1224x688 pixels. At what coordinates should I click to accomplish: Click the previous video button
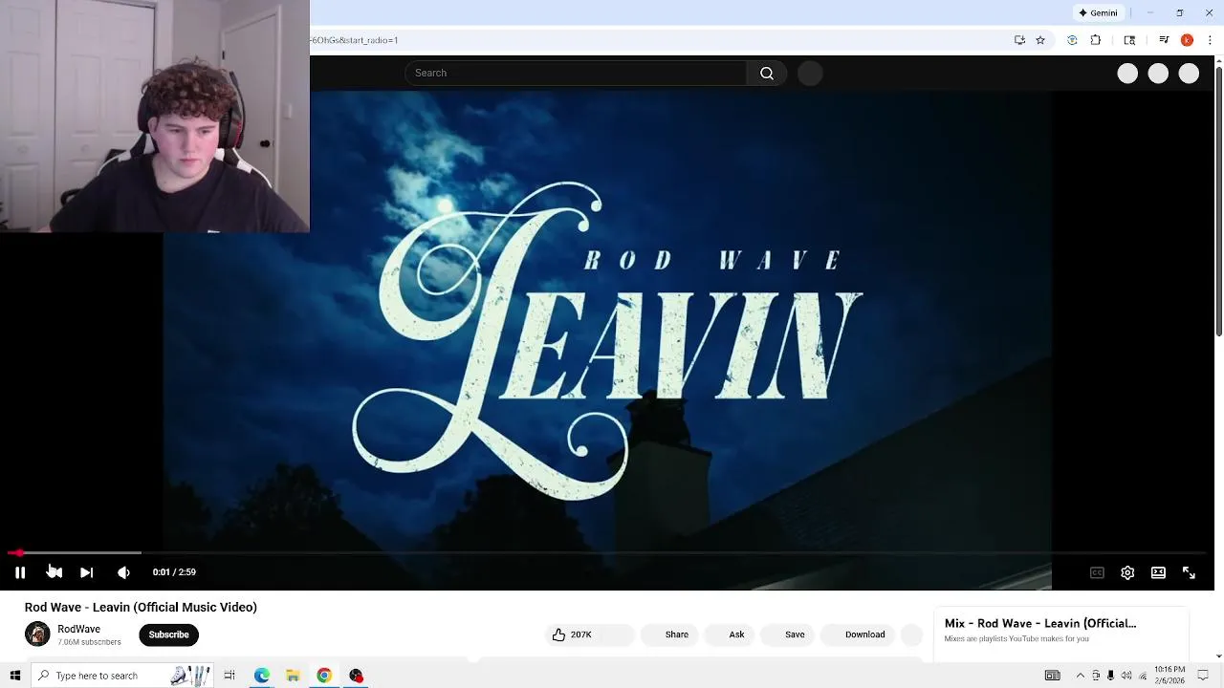coord(55,572)
